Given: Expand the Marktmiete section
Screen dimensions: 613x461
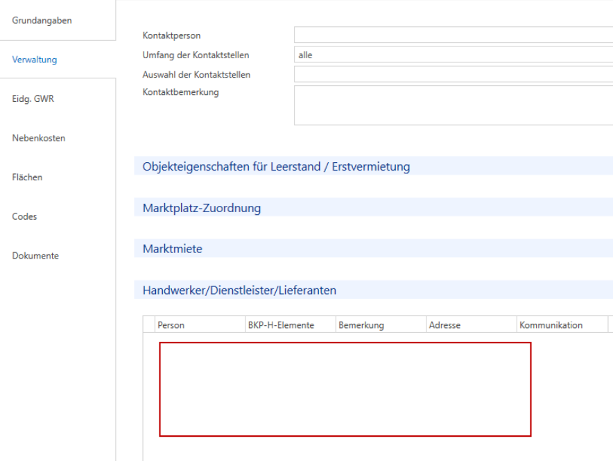Looking at the screenshot, I should coord(373,248).
